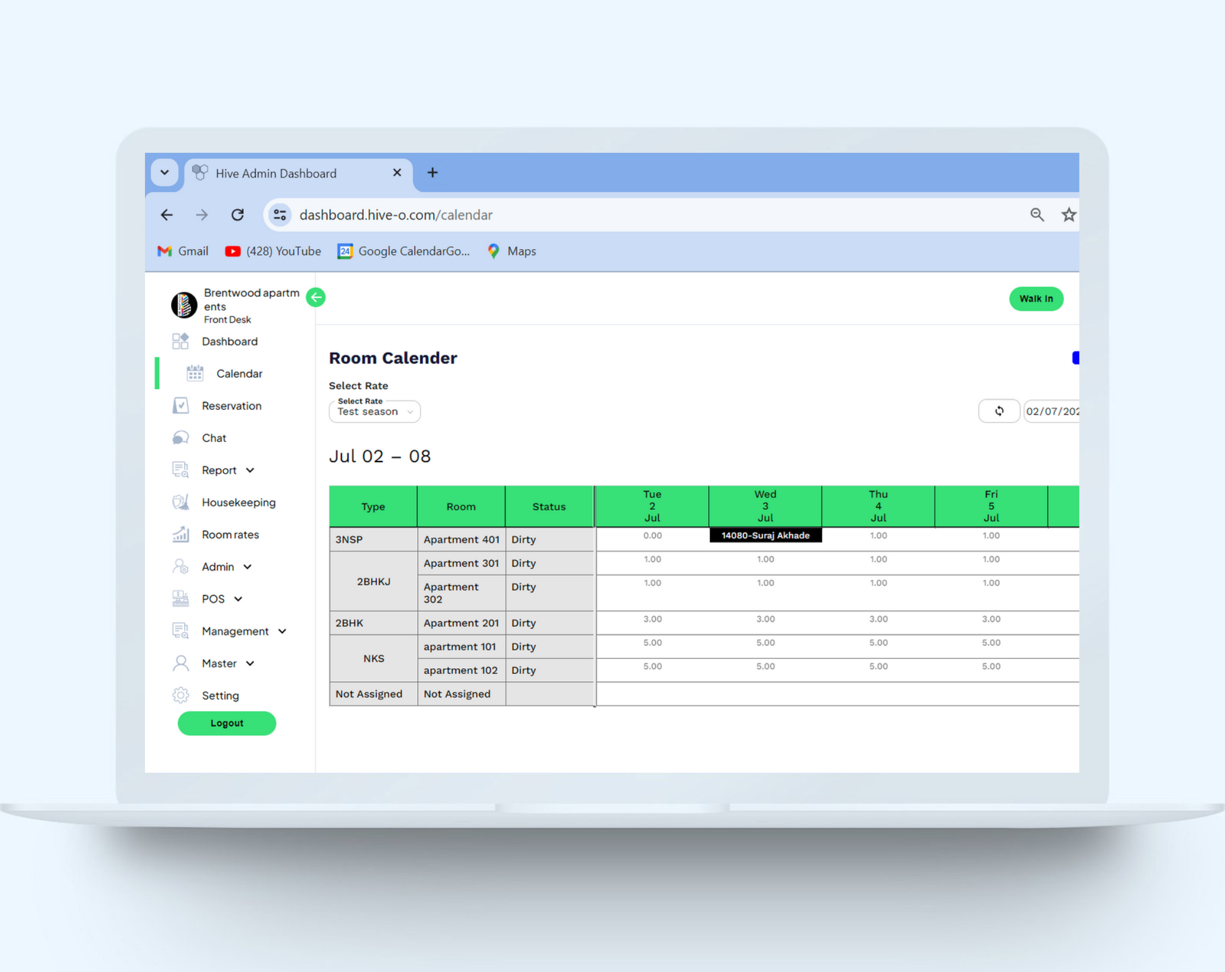Image resolution: width=1225 pixels, height=972 pixels.
Task: Open the 14080-Suraj Akhade booking block
Action: click(x=765, y=536)
